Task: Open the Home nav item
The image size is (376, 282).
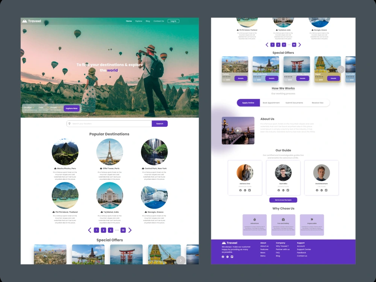Action: tap(129, 21)
